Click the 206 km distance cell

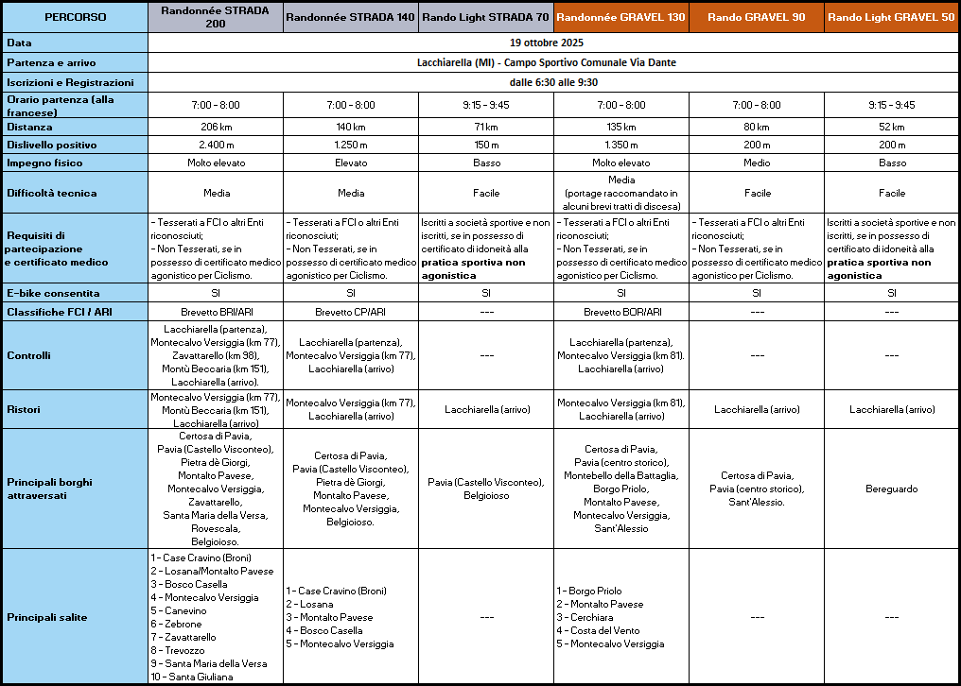coord(215,127)
